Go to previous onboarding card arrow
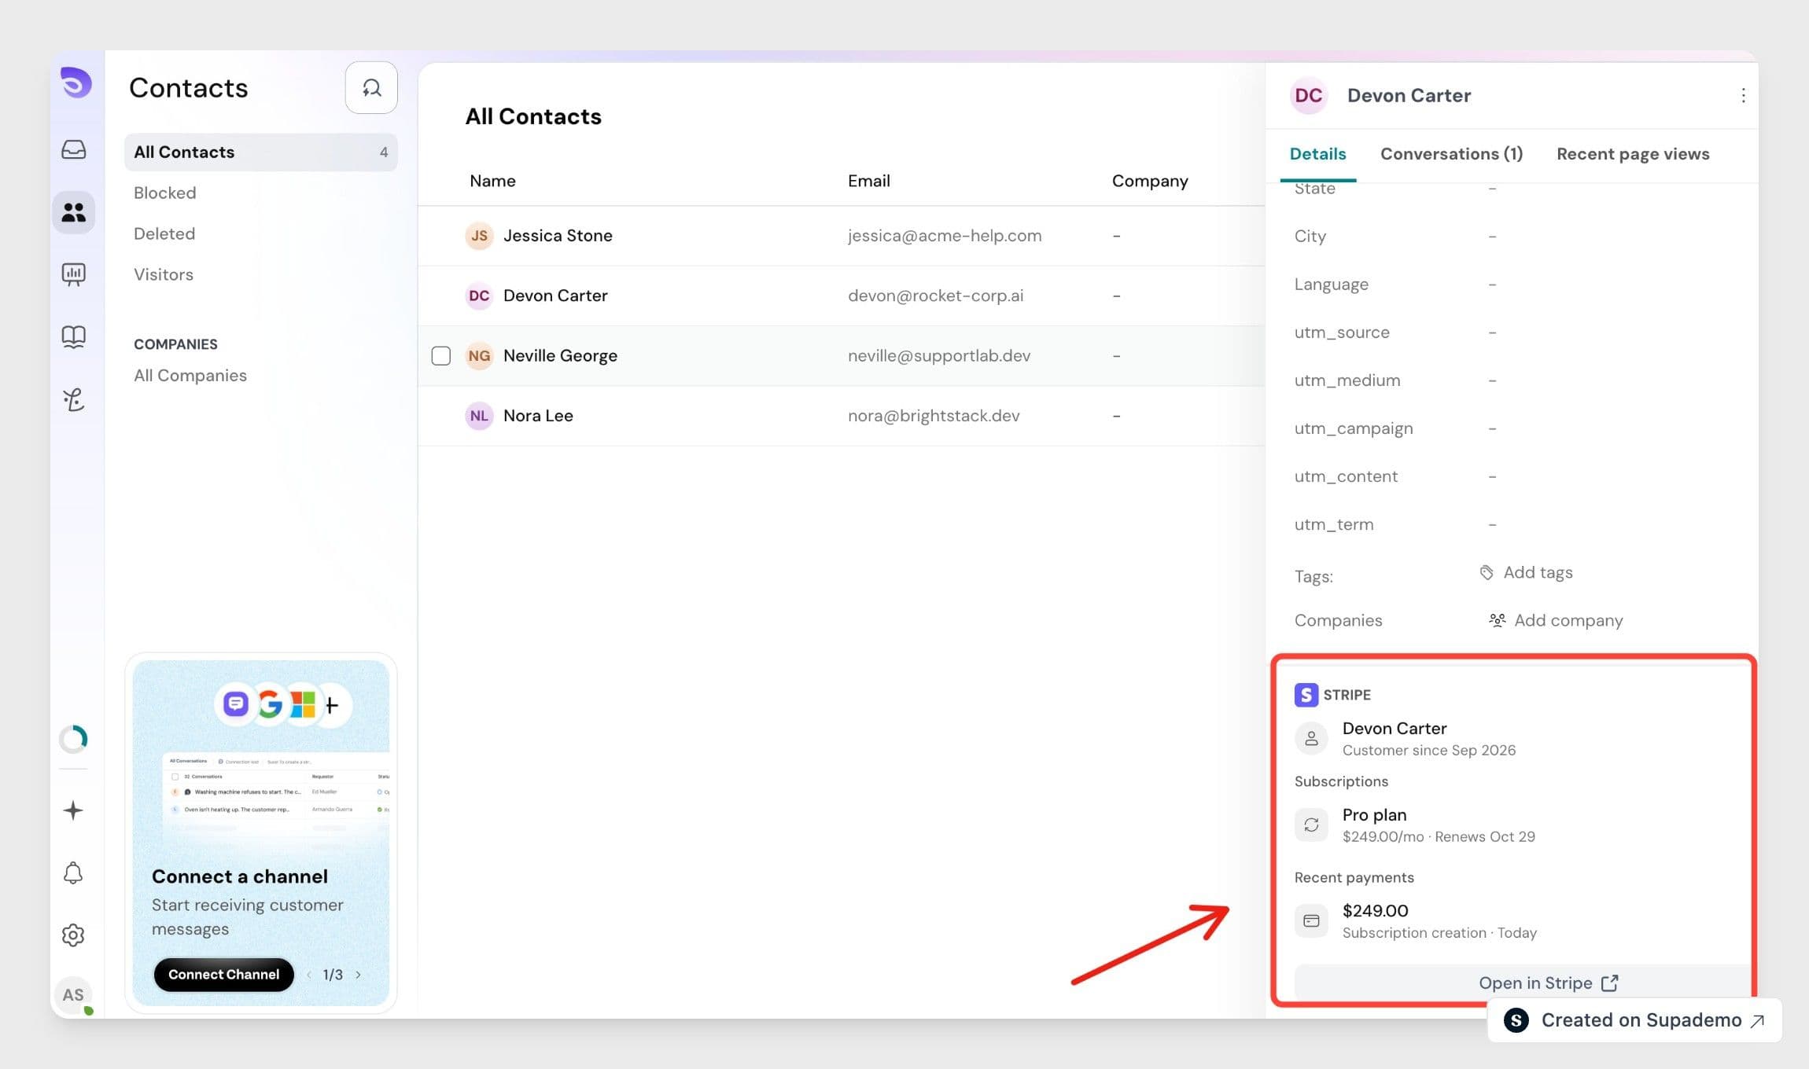The image size is (1809, 1069). [309, 975]
